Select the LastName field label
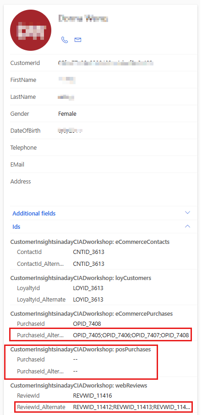The height and width of the screenshot is (415, 202). (x=23, y=97)
